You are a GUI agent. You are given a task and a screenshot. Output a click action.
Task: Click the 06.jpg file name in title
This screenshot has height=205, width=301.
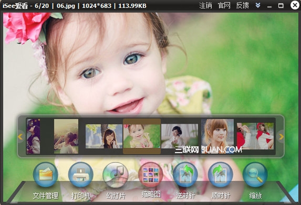tap(66, 6)
